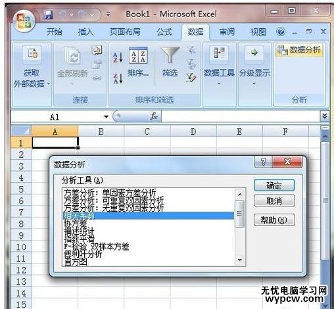Select 方差分析：单因素方差分析

(x=110, y=193)
